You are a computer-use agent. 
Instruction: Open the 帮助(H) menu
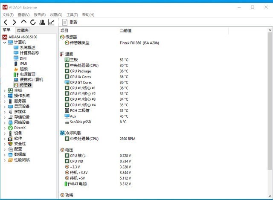88,15
